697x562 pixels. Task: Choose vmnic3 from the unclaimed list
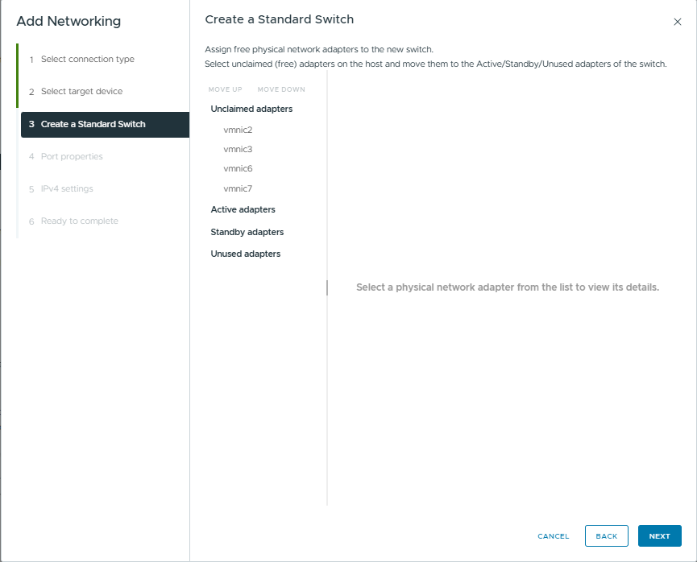click(x=238, y=149)
